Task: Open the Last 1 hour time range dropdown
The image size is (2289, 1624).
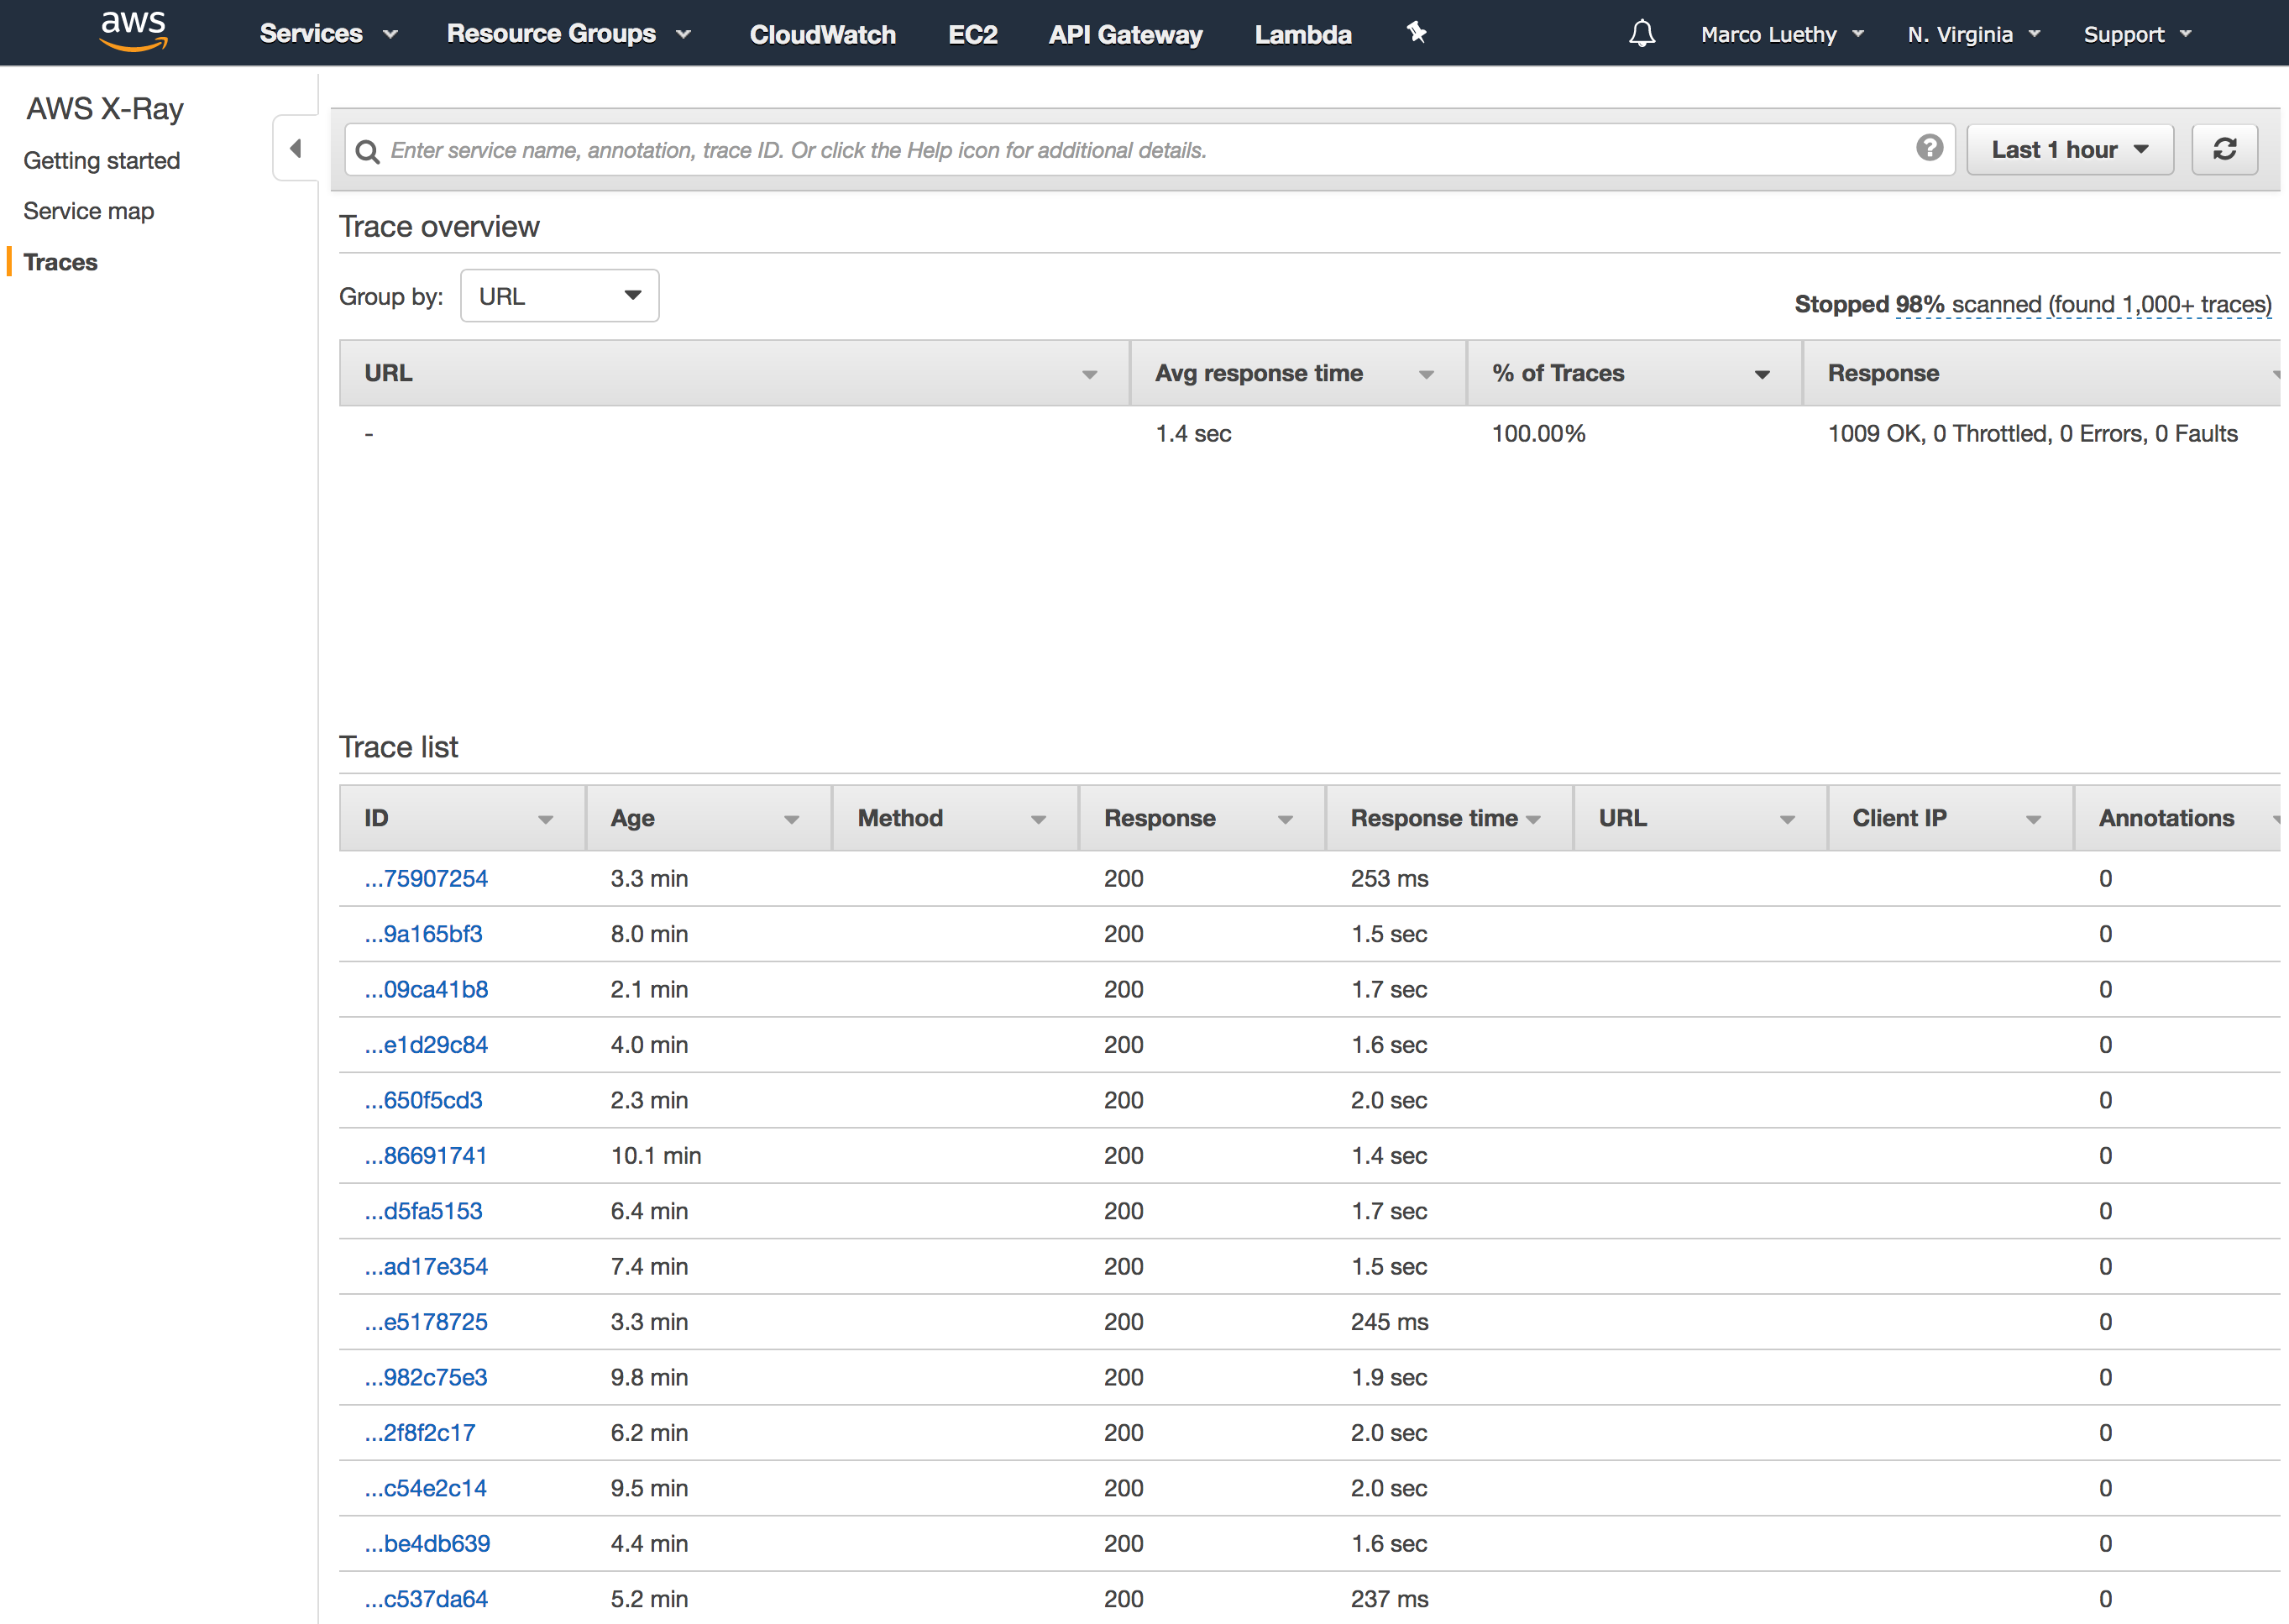Action: pyautogui.click(x=2069, y=150)
